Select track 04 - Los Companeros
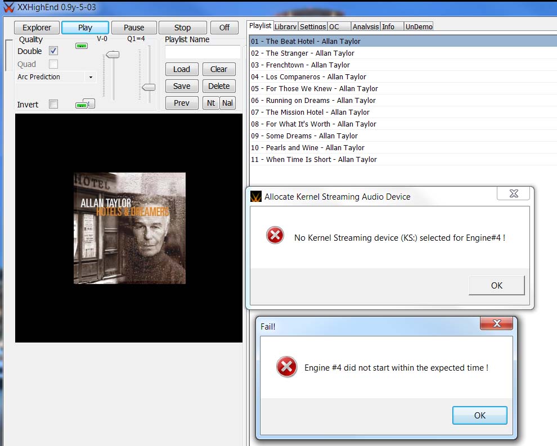Viewport: 557px width, 446px height. (403, 76)
